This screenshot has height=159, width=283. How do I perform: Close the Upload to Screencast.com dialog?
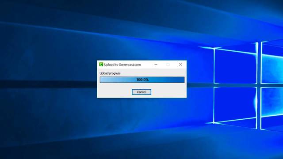180,64
